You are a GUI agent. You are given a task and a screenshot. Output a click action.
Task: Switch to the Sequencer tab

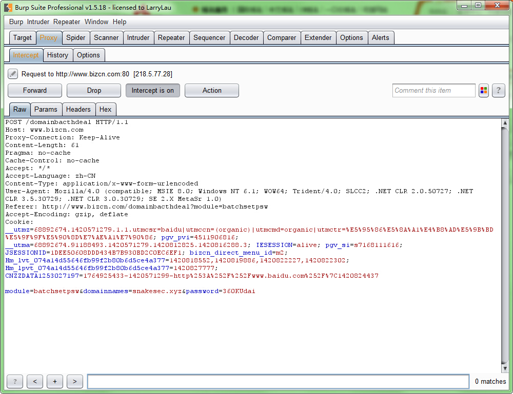coord(209,37)
